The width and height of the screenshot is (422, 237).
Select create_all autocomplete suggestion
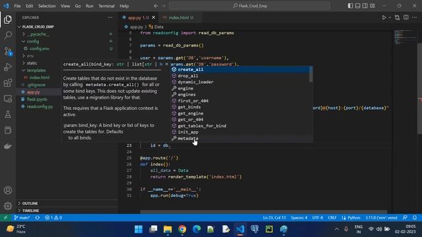240,69
